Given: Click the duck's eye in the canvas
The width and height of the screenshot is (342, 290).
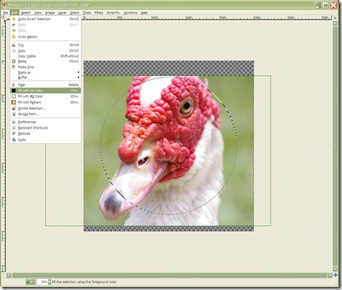Looking at the screenshot, I should (x=186, y=107).
